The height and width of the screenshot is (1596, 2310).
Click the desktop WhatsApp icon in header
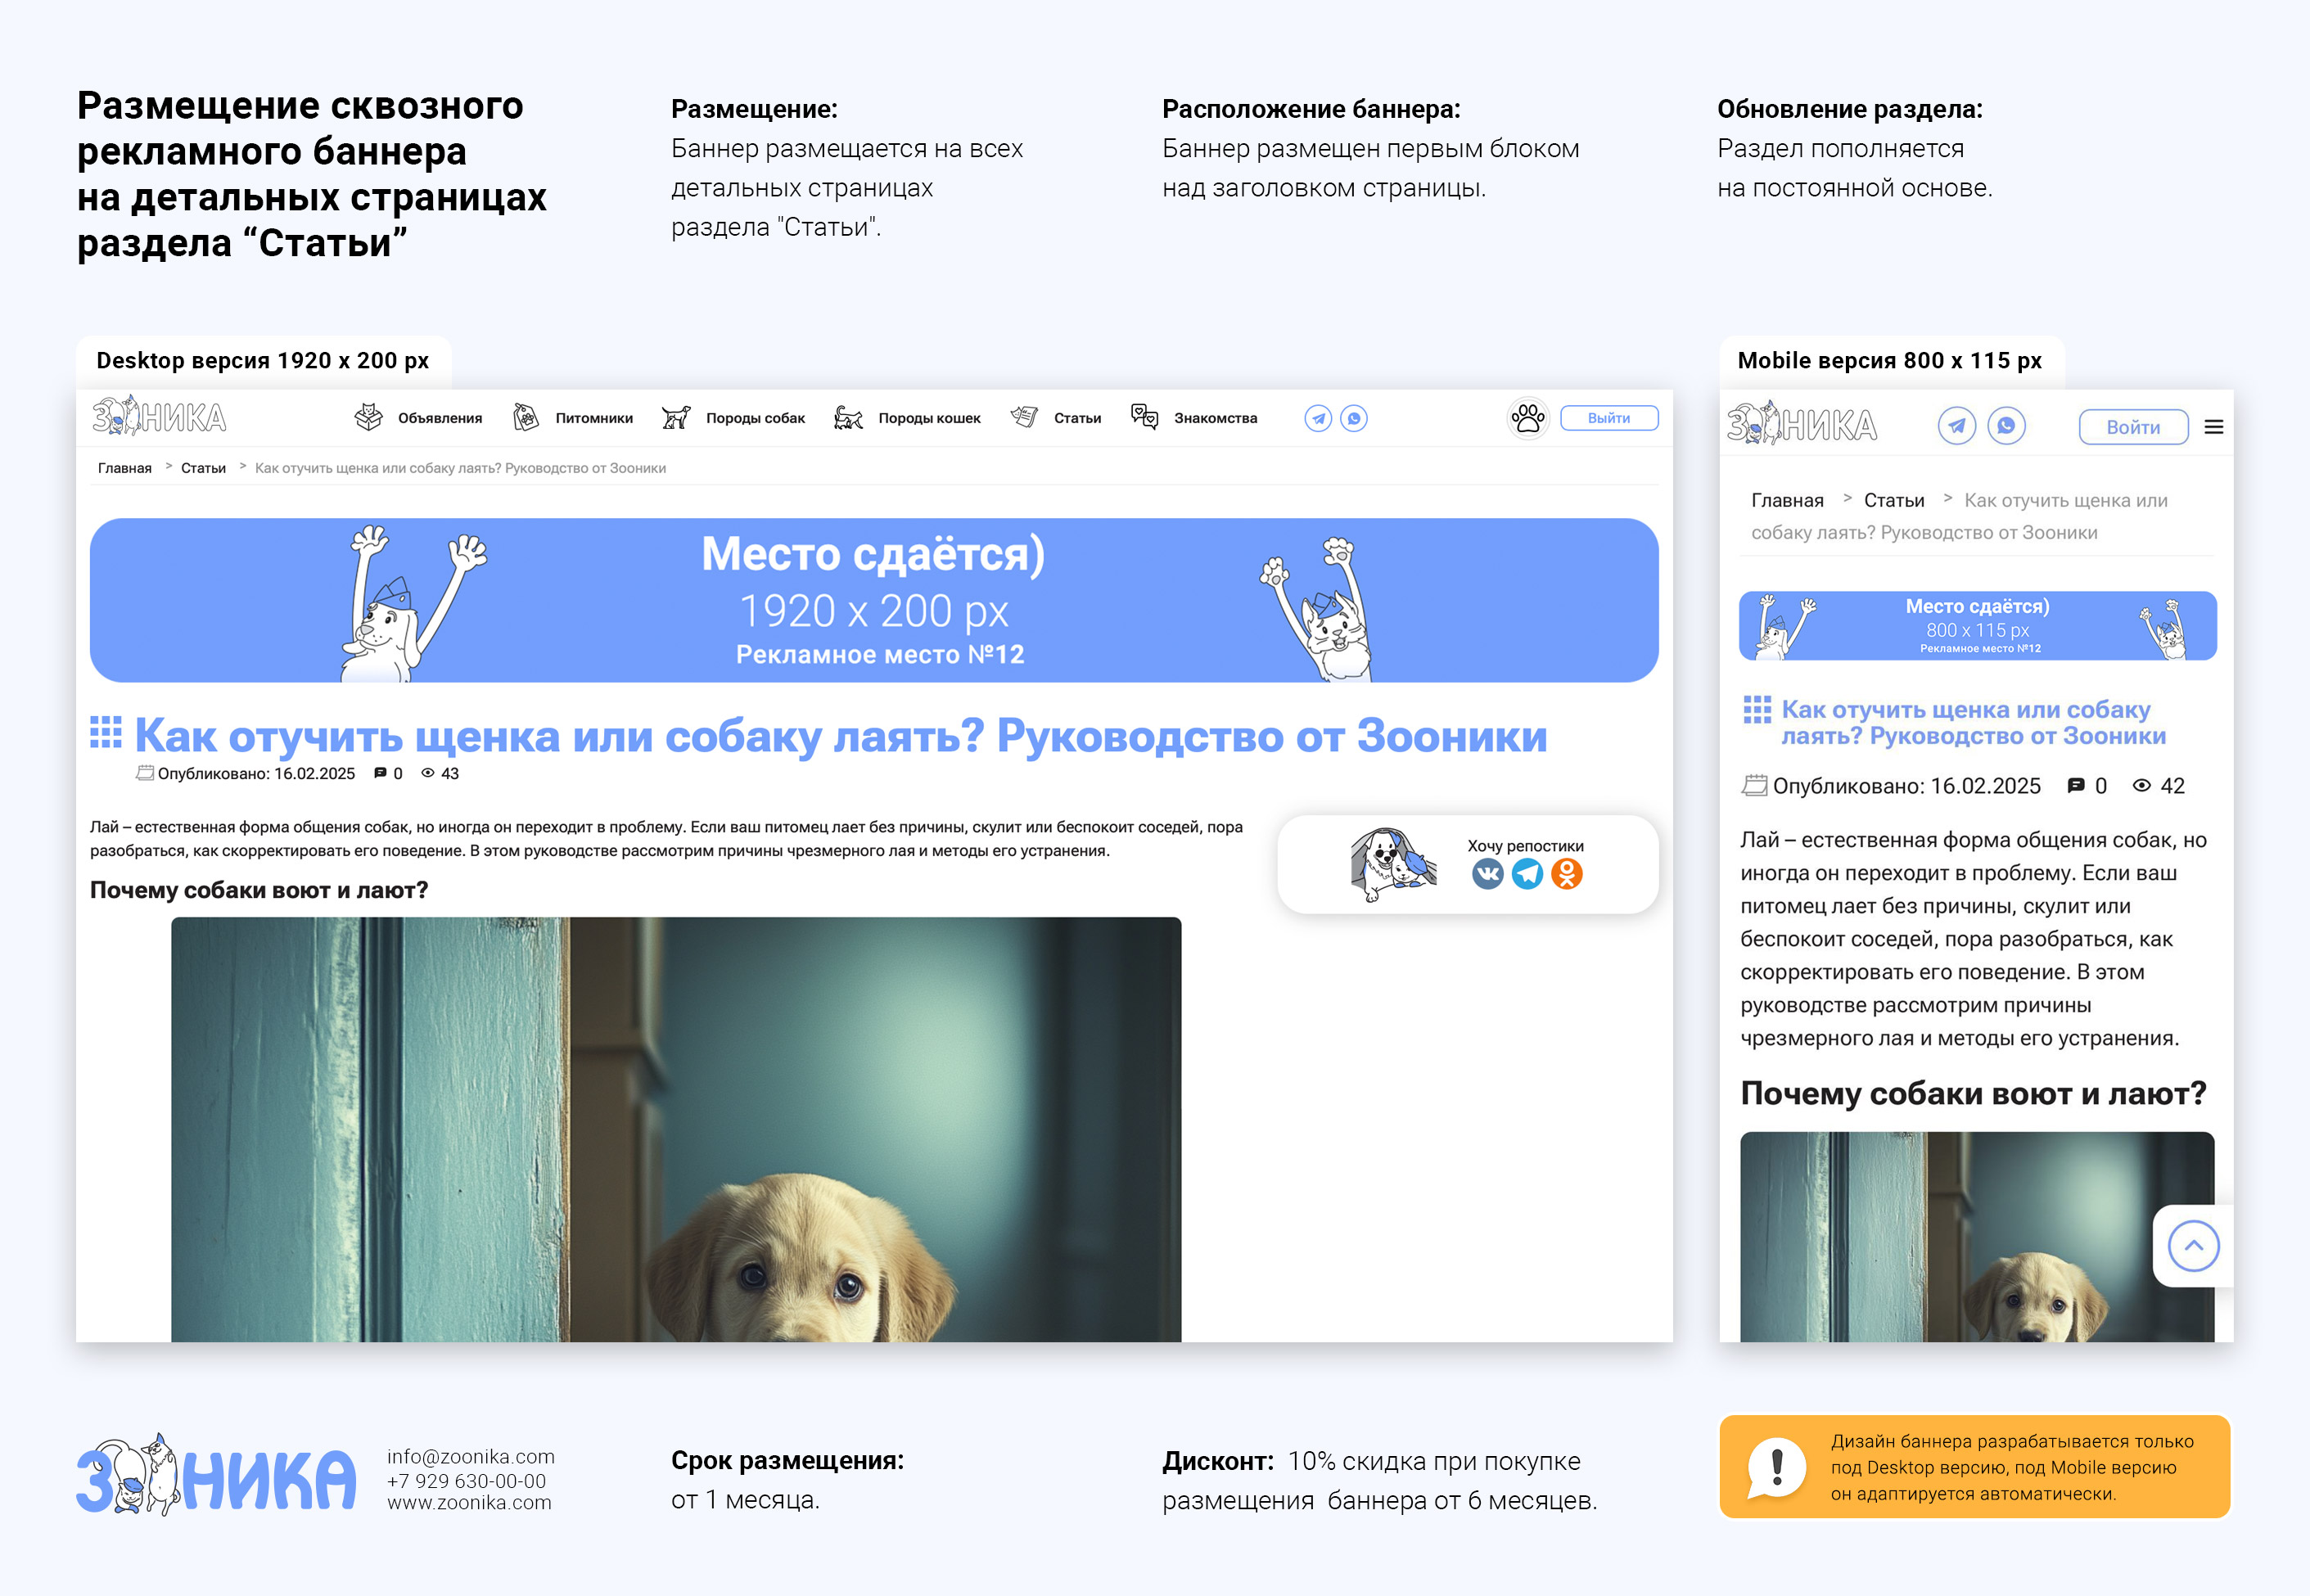tap(1354, 418)
